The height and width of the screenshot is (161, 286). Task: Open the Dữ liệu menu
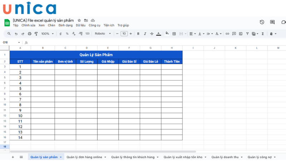pos(81,25)
